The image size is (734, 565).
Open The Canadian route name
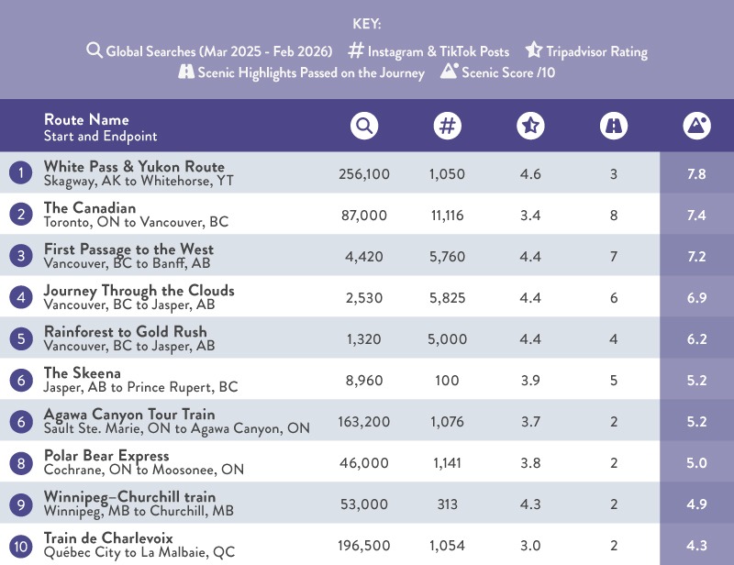pos(90,208)
